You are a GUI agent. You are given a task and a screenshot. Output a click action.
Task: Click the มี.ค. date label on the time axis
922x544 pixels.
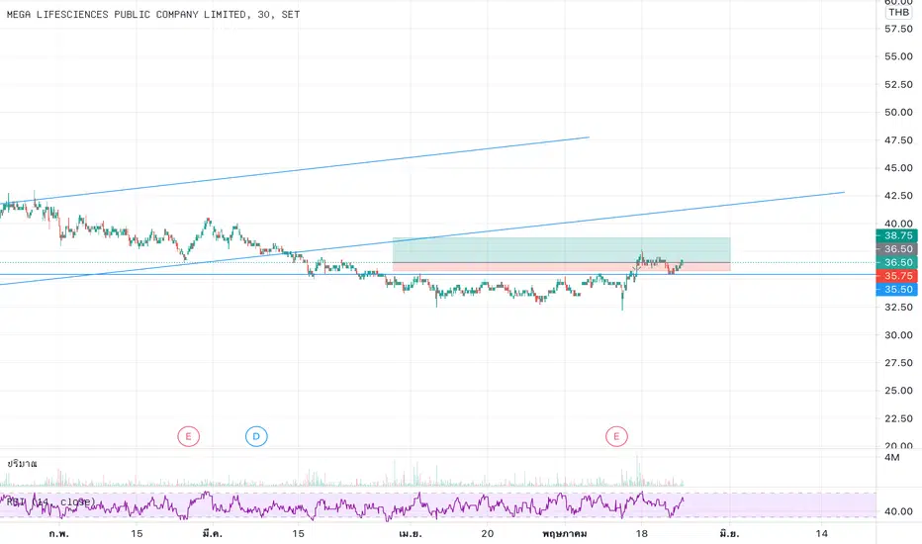(x=212, y=534)
